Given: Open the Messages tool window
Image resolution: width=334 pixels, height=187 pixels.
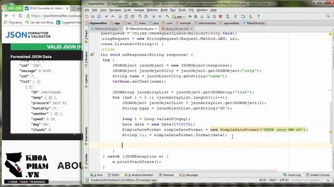Looking at the screenshot, I should 189,175.
